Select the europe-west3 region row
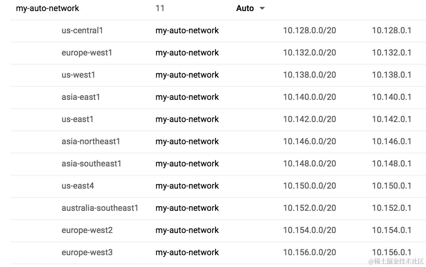 (218, 253)
